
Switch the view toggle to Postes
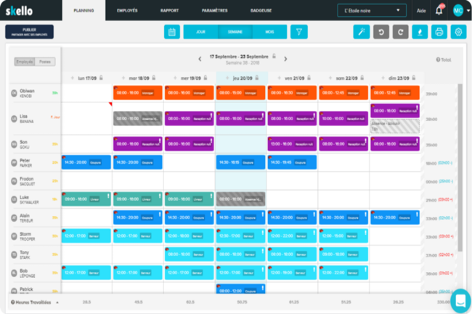click(45, 62)
